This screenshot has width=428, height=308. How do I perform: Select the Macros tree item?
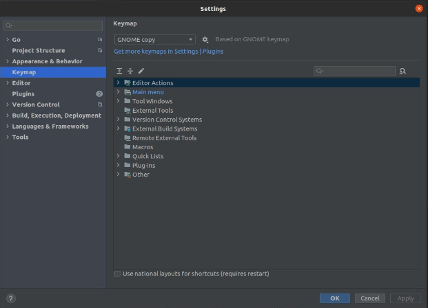tap(143, 146)
